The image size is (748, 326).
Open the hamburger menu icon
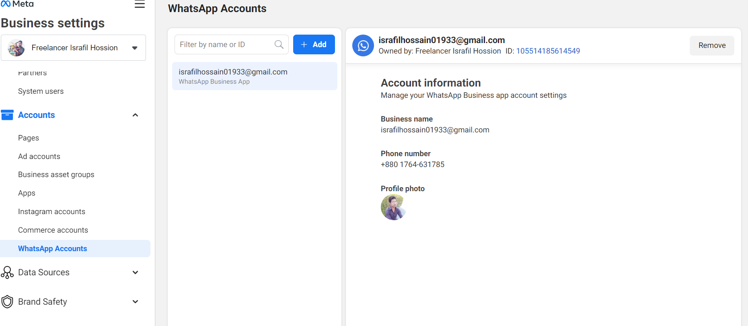tap(140, 4)
